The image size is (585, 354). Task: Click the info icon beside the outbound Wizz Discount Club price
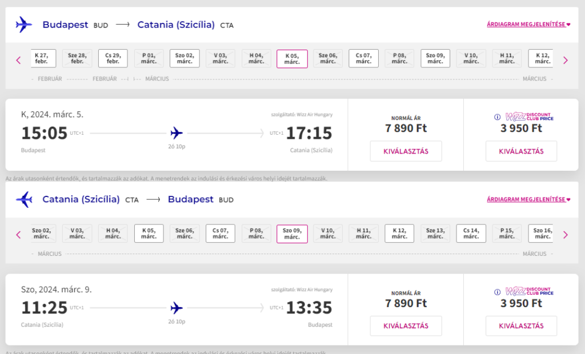point(498,117)
